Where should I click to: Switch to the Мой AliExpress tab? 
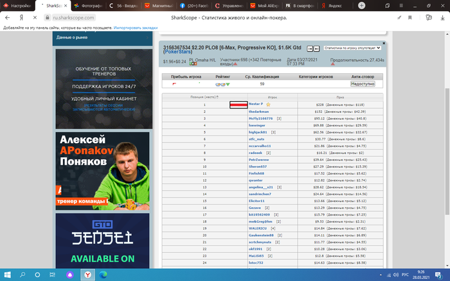click(x=265, y=5)
